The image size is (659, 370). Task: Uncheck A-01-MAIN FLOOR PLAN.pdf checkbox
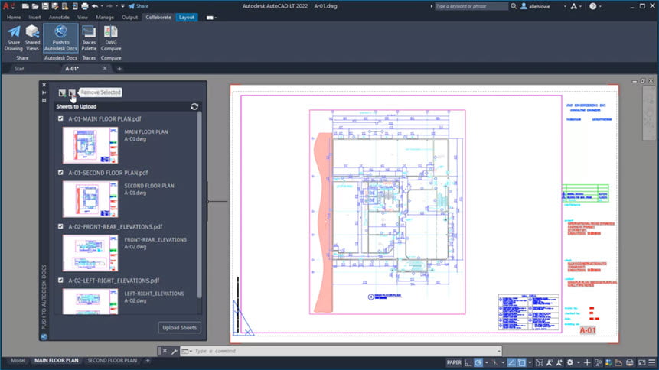pos(60,118)
